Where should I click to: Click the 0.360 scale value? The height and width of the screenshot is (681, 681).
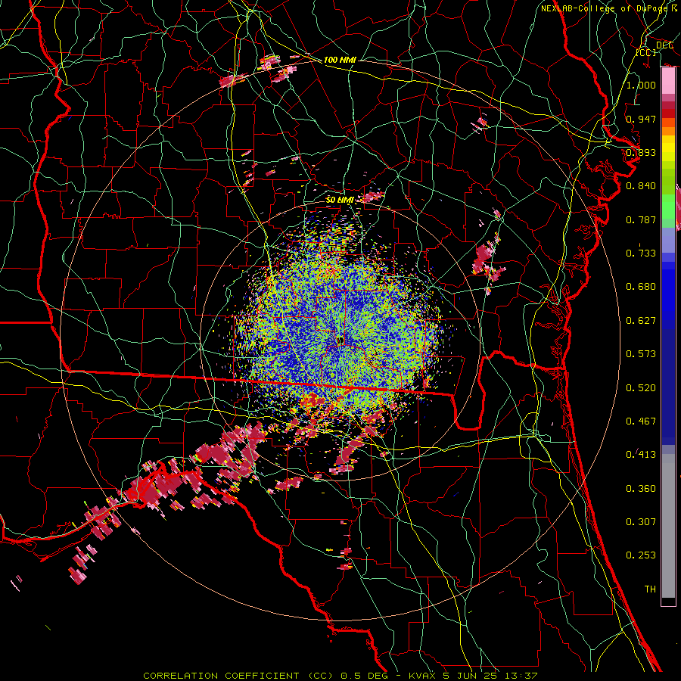pos(641,489)
